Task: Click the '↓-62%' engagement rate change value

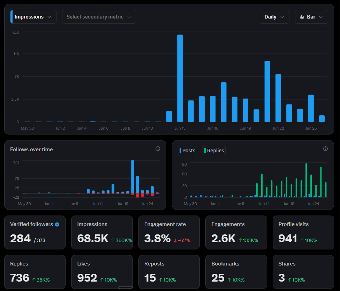Action: coord(182,240)
